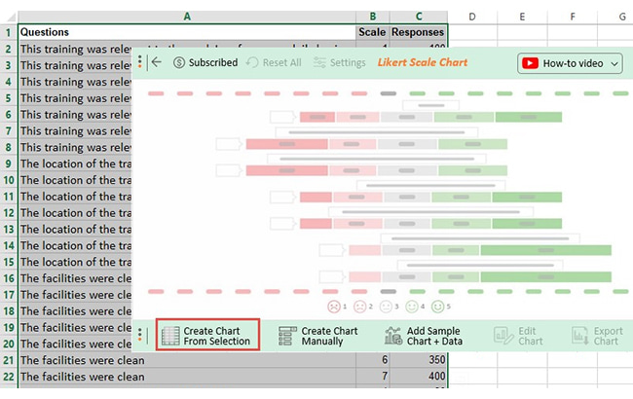Click the Reset All button
Viewport: 633px width, 399px height.
274,62
